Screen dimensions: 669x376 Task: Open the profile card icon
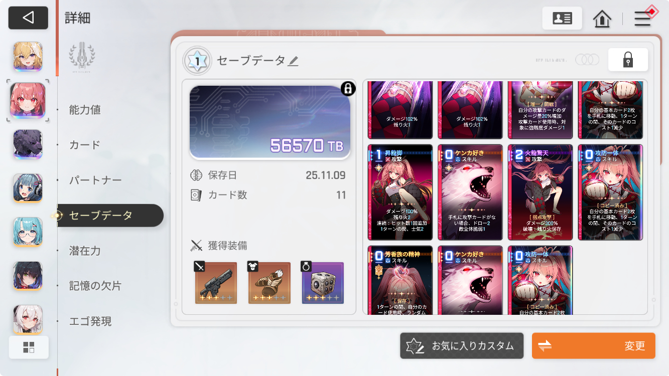(x=562, y=18)
